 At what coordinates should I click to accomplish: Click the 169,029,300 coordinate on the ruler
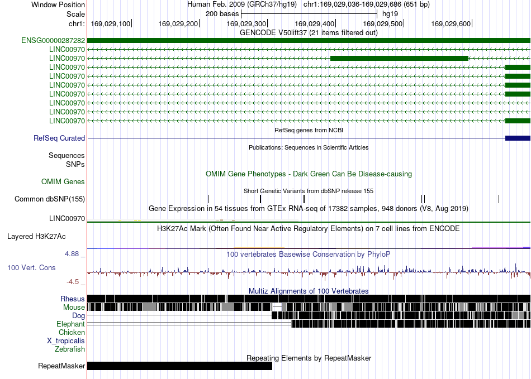coord(246,23)
